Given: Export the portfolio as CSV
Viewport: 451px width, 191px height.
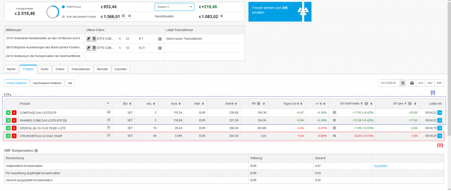Looking at the screenshot, I should pyautogui.click(x=430, y=83).
